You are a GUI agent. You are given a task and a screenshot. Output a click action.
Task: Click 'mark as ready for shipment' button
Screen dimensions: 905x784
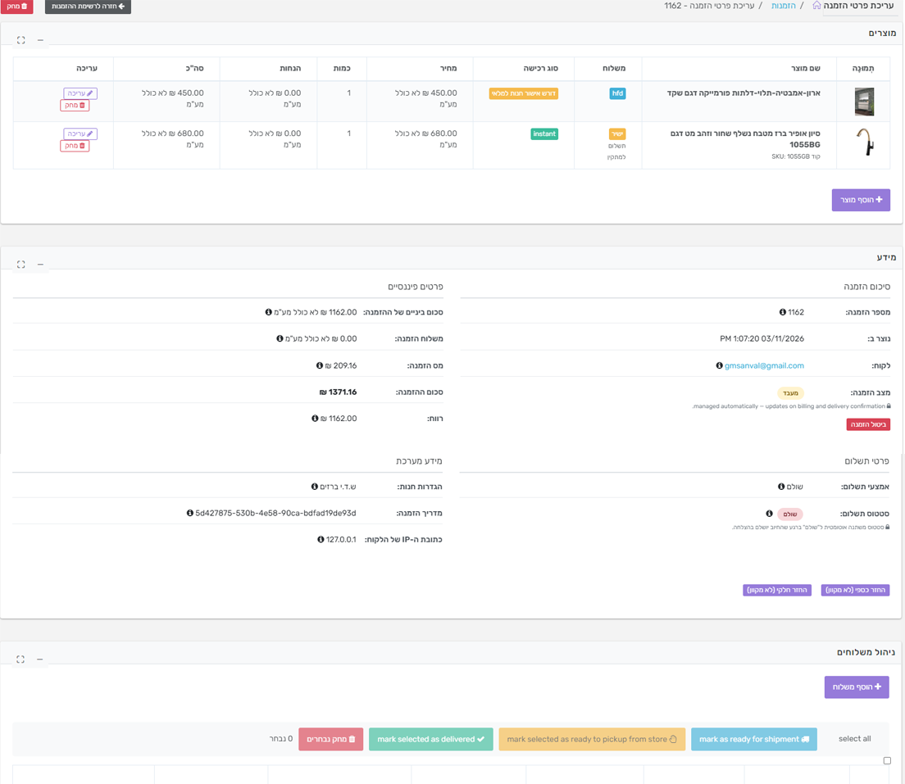point(753,739)
